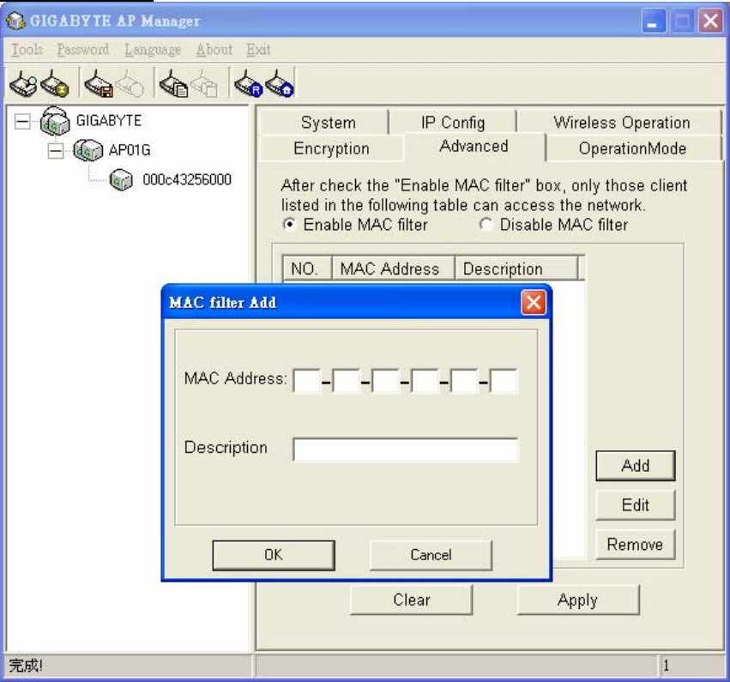
Task: Close the MAC filter Add dialog
Action: [534, 303]
